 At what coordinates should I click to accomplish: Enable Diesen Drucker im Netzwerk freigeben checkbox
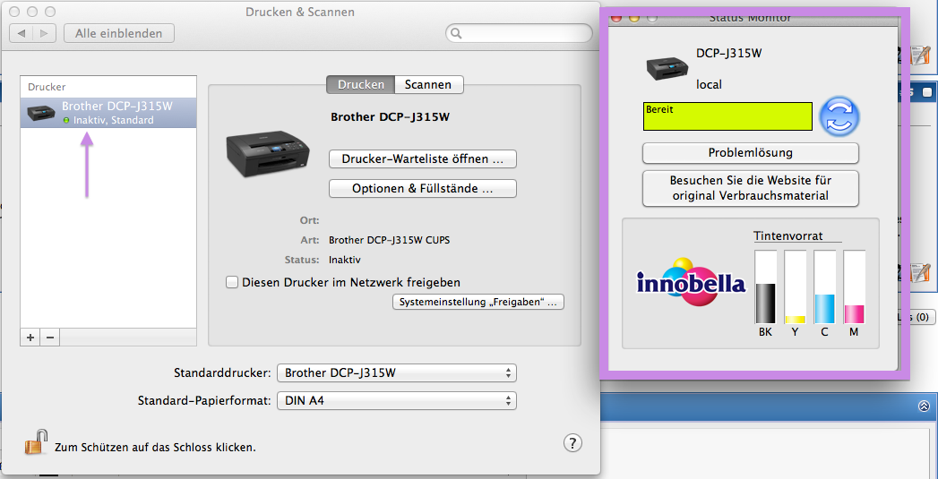point(232,282)
